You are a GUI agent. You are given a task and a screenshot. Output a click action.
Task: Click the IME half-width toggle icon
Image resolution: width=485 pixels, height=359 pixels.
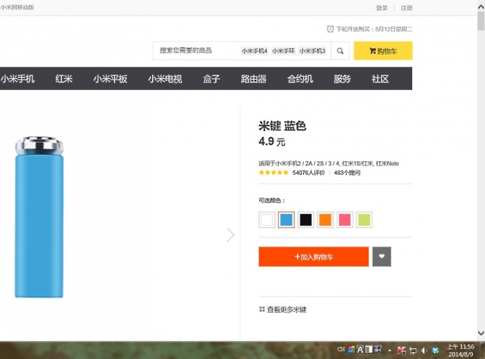(x=368, y=350)
